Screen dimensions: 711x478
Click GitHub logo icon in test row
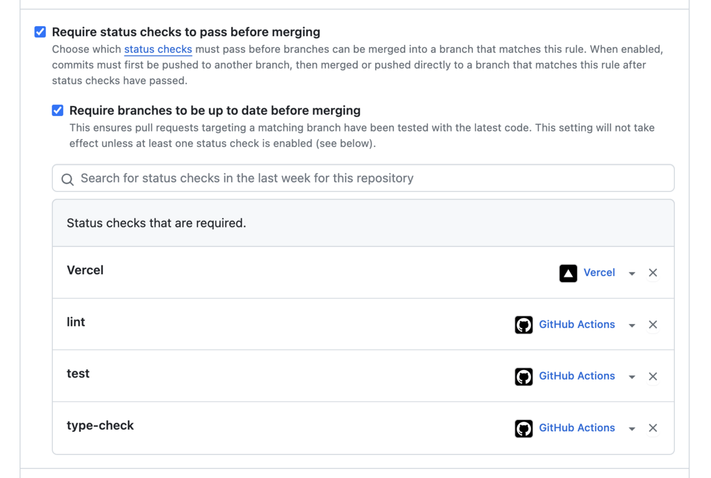tap(524, 376)
